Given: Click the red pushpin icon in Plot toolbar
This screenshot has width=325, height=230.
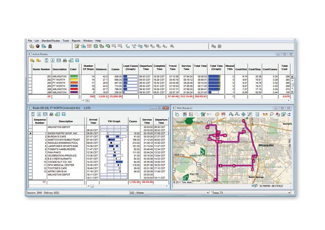Looking at the screenshot, I should (278, 114).
